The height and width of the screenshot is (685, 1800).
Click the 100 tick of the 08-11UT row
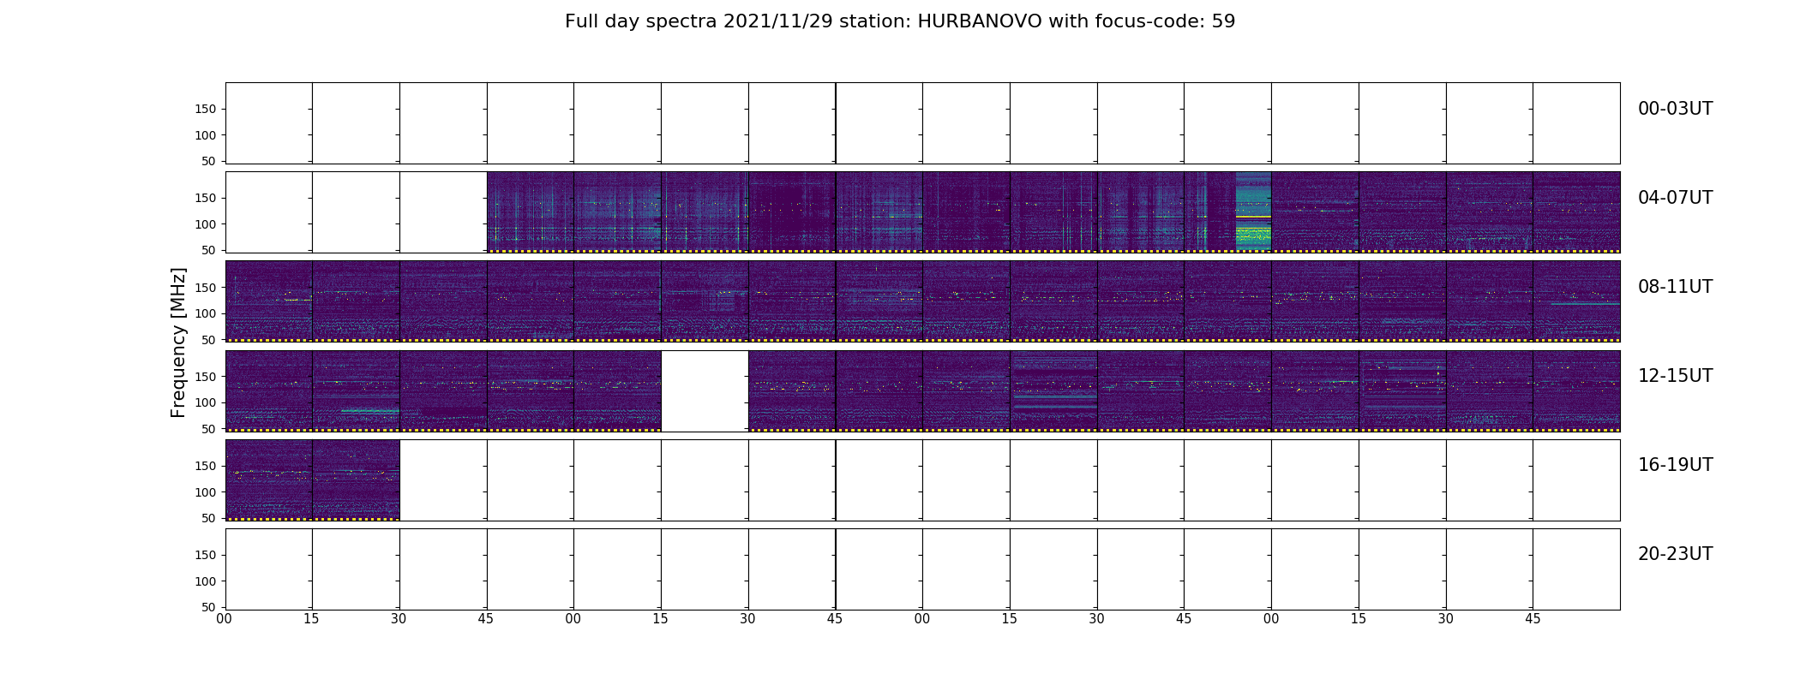coord(206,313)
